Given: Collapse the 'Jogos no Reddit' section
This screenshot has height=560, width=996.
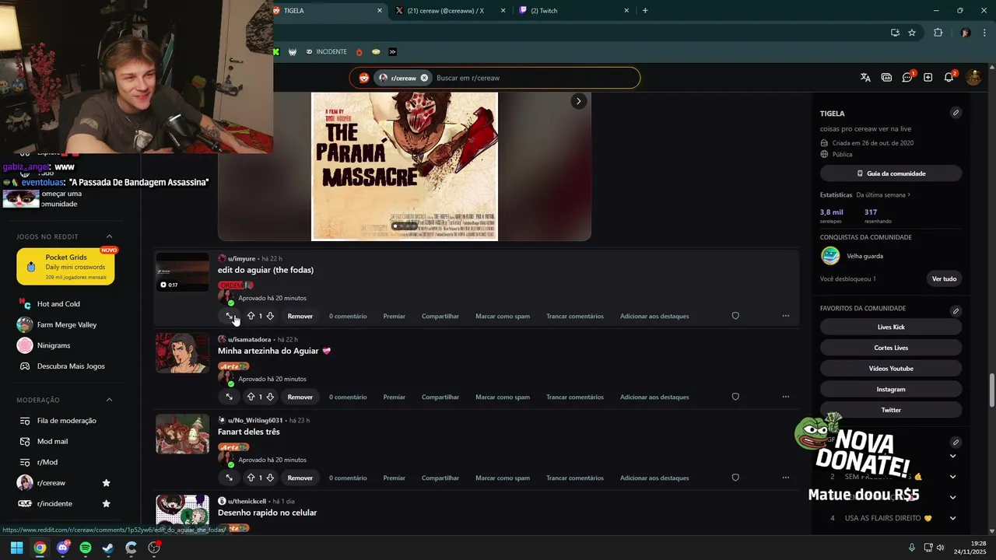Looking at the screenshot, I should click(109, 236).
